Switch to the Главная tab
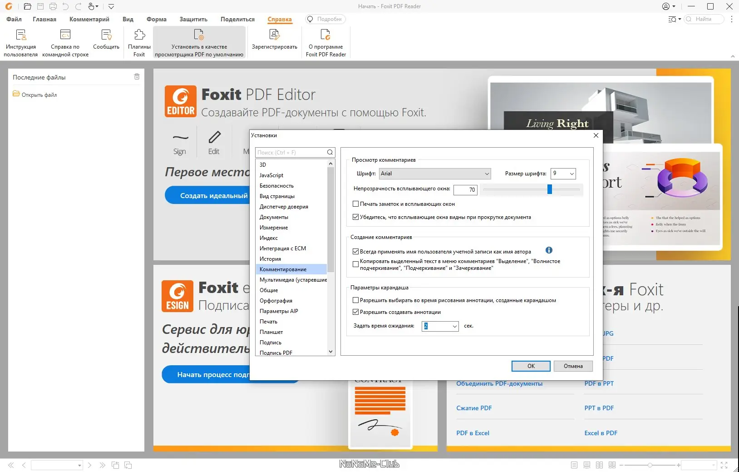This screenshot has width=739, height=472. click(44, 19)
